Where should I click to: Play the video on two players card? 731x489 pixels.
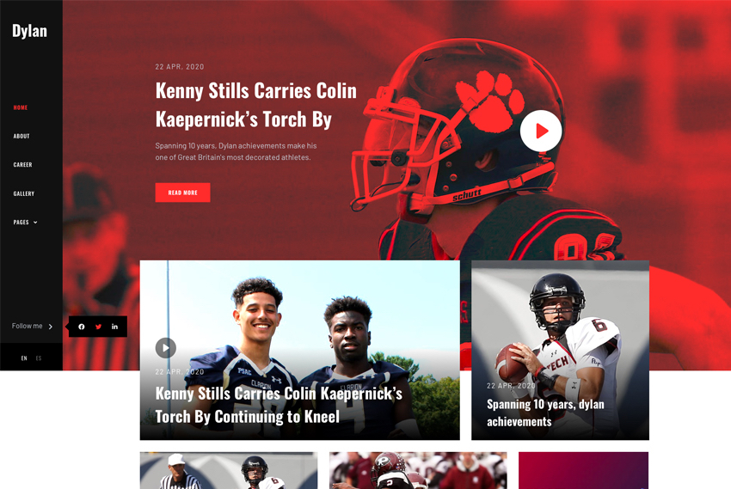(x=165, y=348)
